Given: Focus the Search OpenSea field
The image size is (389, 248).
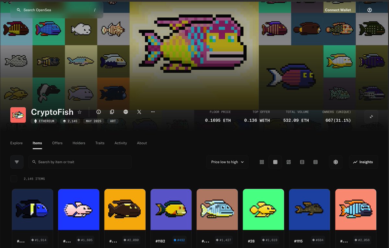Looking at the screenshot, I should coord(57,10).
